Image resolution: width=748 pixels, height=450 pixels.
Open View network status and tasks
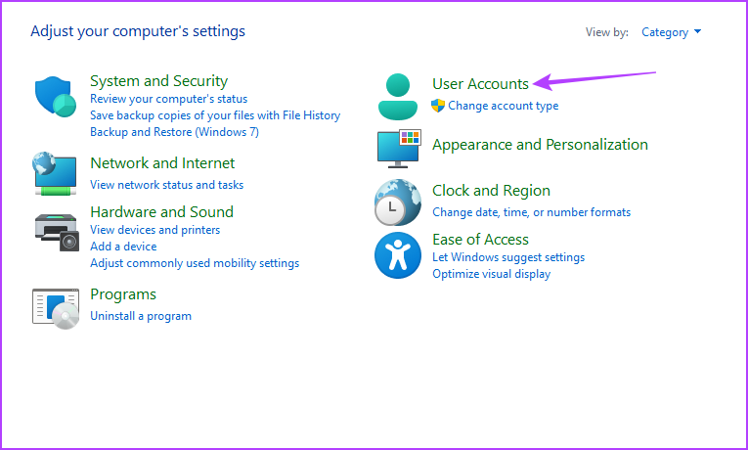[166, 185]
